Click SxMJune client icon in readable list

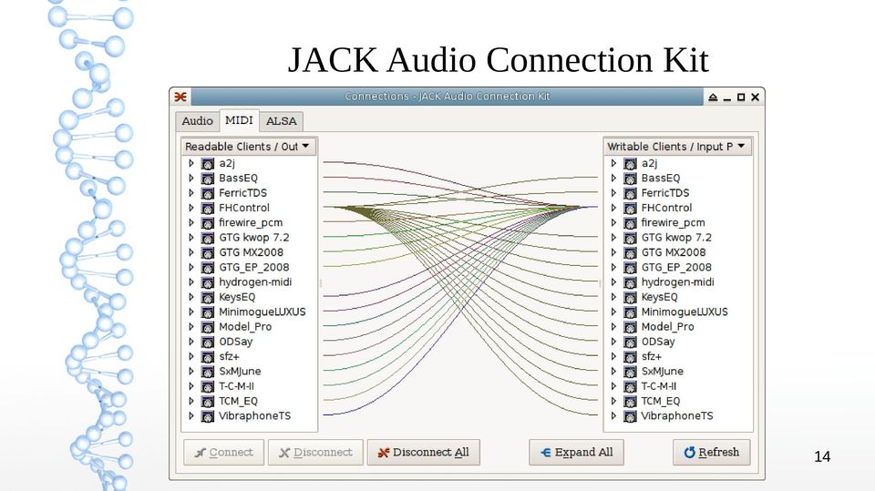pyautogui.click(x=208, y=373)
